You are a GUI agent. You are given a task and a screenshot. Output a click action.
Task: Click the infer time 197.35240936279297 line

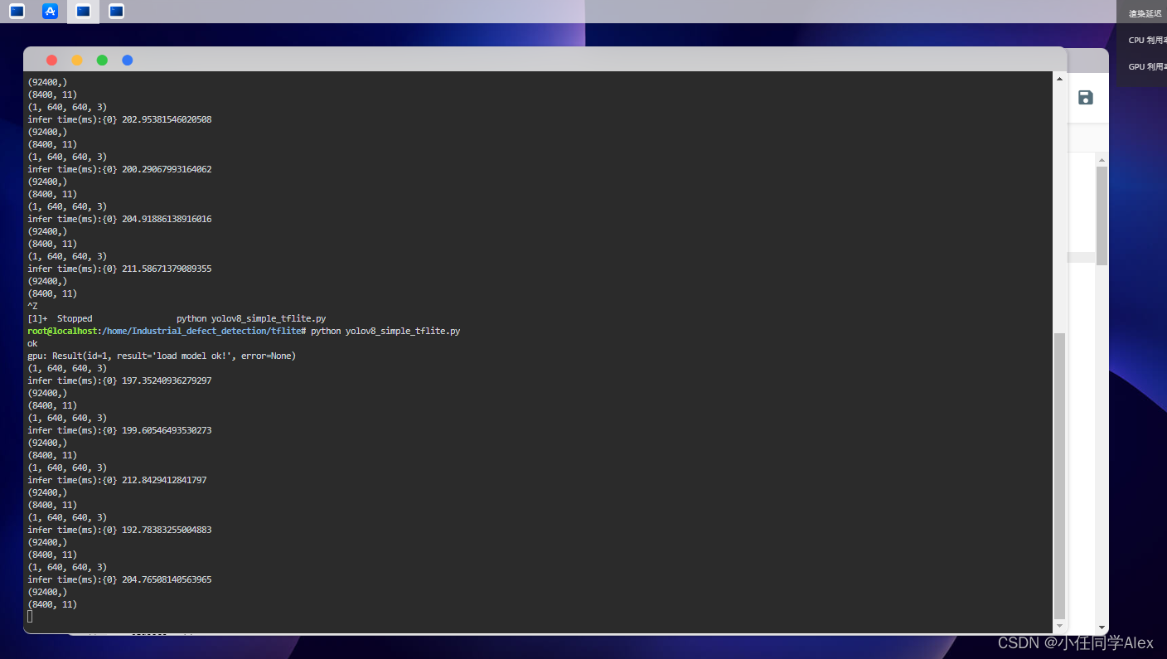pos(119,380)
